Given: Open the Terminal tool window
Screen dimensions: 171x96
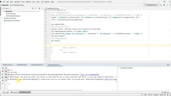Looking at the screenshot, I should (14, 92).
